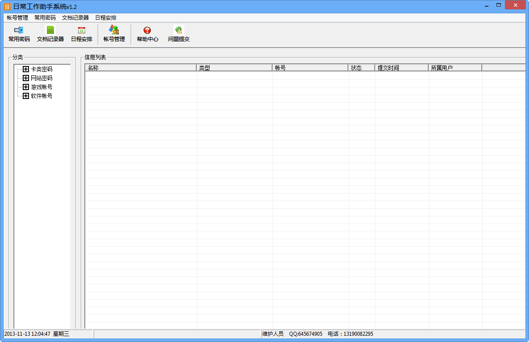This screenshot has width=529, height=342.
Task: Open the 帮助中心 help icon
Action: [148, 34]
